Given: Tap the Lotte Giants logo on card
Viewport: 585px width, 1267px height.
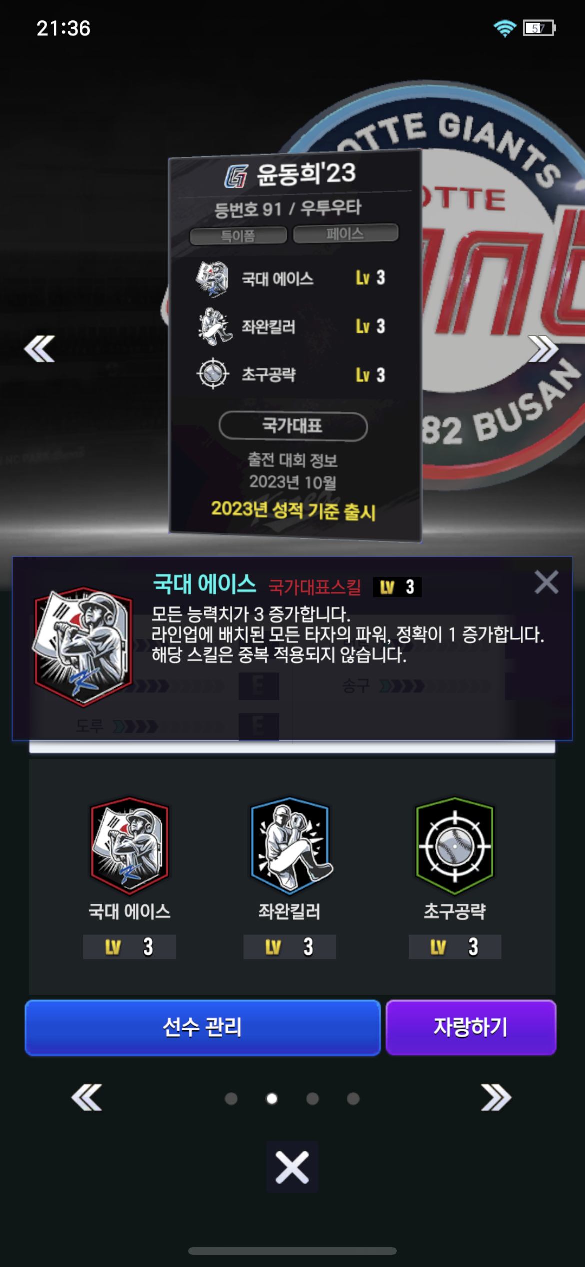Looking at the screenshot, I should click(x=236, y=176).
